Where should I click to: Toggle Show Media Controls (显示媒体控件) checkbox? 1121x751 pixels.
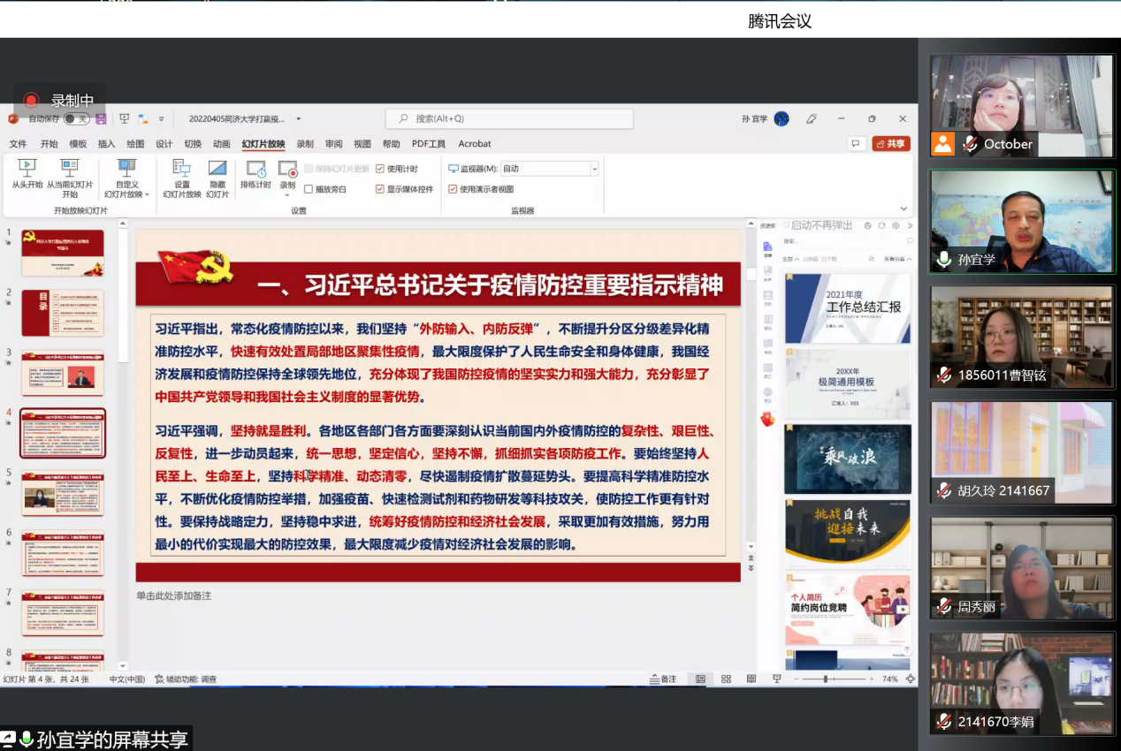tap(380, 189)
